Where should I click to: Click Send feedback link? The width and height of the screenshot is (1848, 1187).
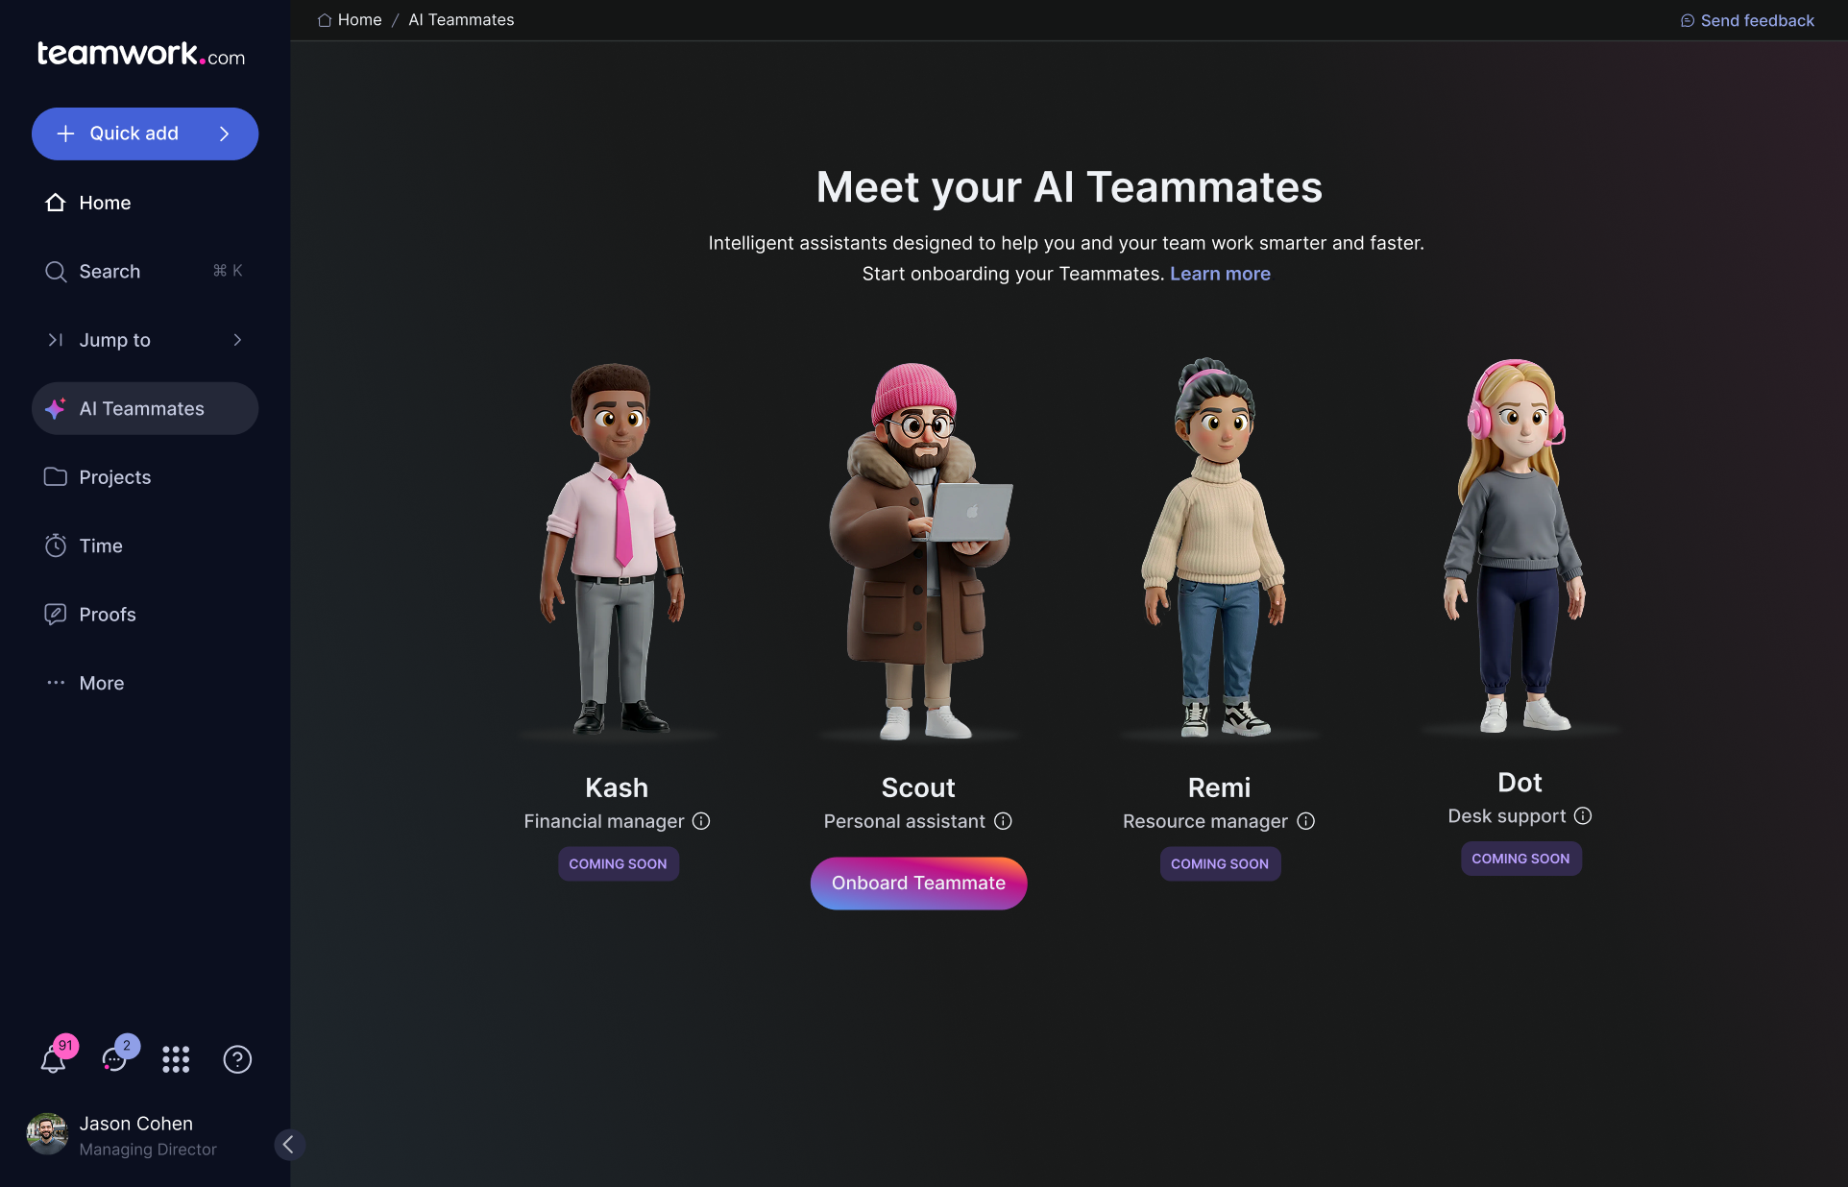point(1756,20)
